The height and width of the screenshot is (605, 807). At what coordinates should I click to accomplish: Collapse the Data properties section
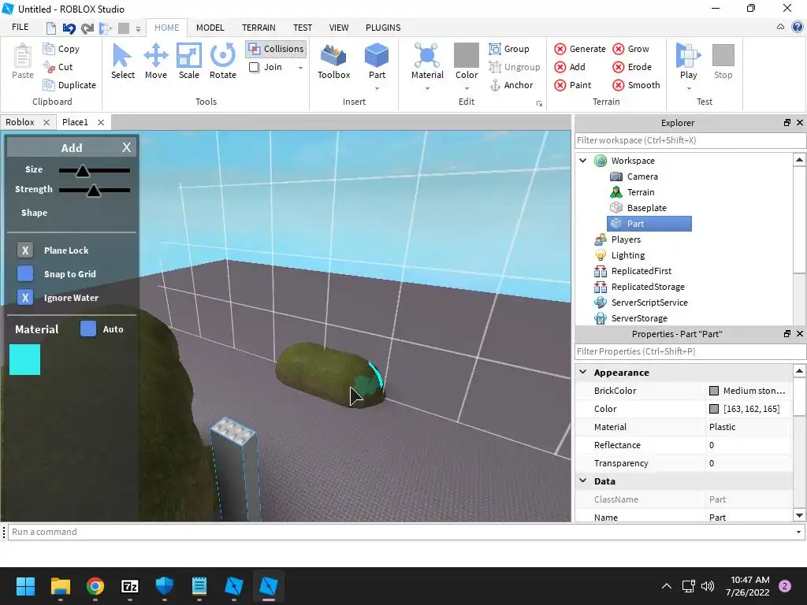point(582,481)
